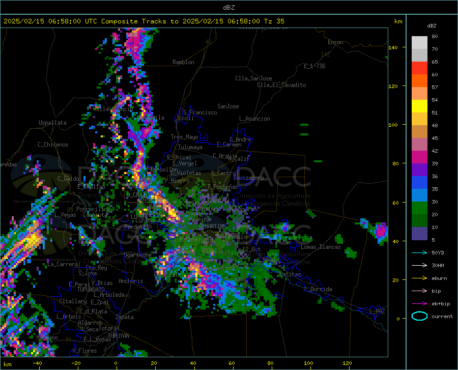Click the 100 km y-axis tick label
458x370 pixels.
coord(393,125)
